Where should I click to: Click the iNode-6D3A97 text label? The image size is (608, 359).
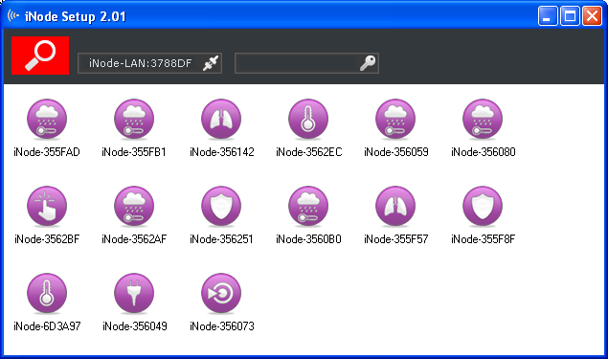click(47, 326)
